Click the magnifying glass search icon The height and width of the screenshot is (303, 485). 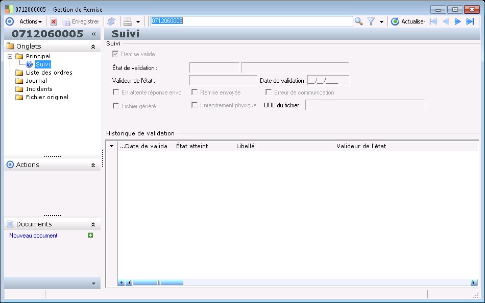coord(359,21)
